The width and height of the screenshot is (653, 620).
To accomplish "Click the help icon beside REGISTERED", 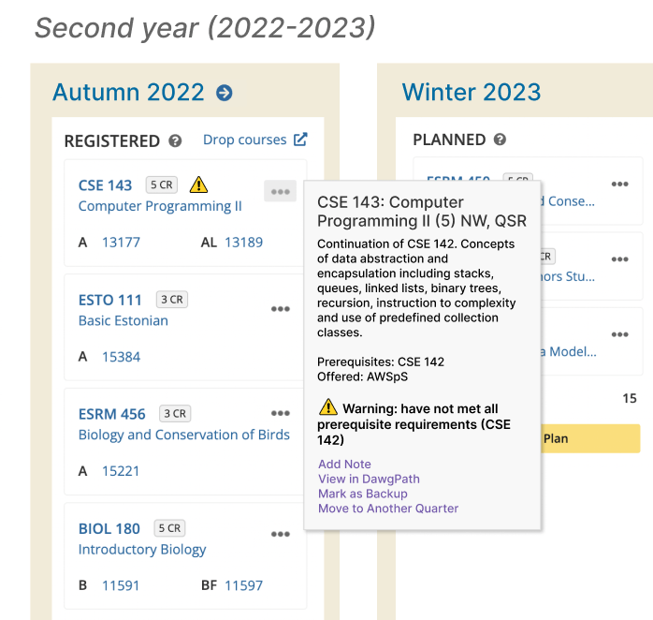I will coord(175,141).
